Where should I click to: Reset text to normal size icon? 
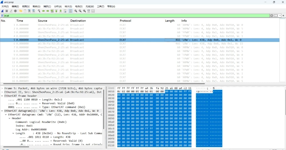[x=84, y=11]
